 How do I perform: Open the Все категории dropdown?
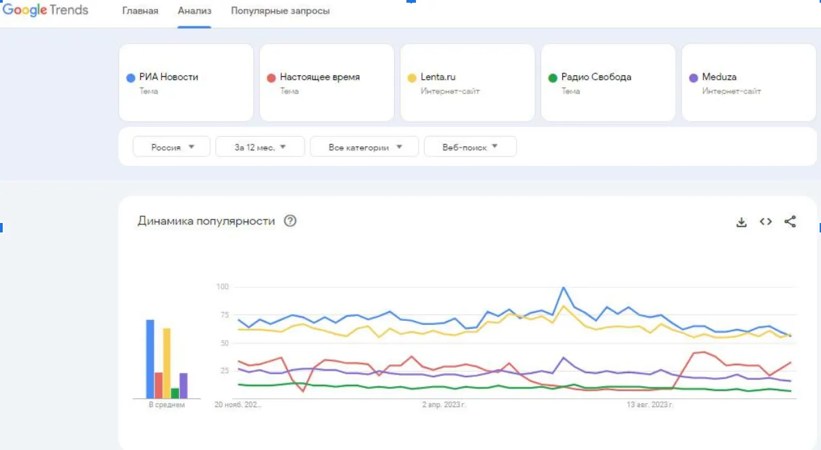tap(364, 147)
